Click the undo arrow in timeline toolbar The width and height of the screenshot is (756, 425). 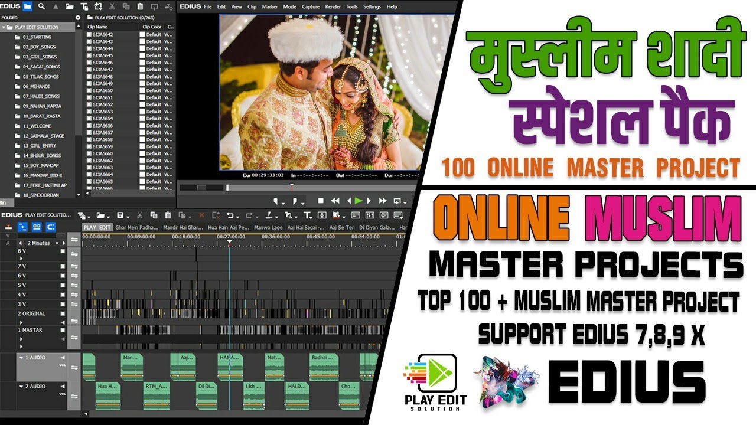coord(230,215)
